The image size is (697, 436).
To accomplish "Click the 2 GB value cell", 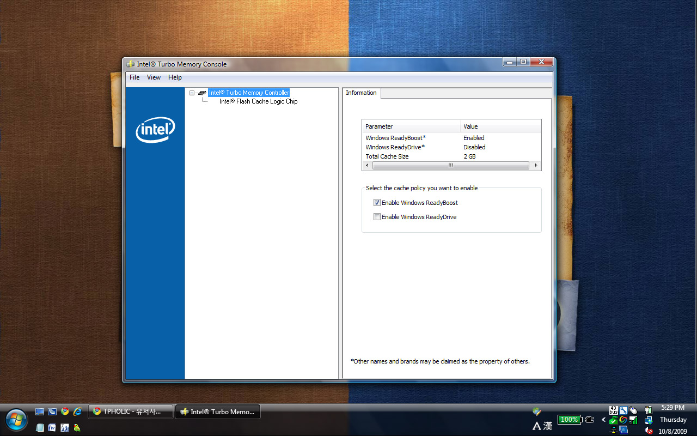I will point(469,156).
